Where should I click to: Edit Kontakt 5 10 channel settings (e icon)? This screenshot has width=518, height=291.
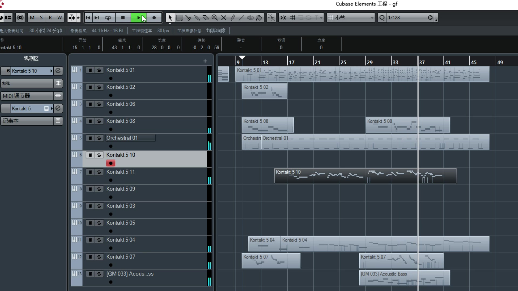tap(58, 71)
